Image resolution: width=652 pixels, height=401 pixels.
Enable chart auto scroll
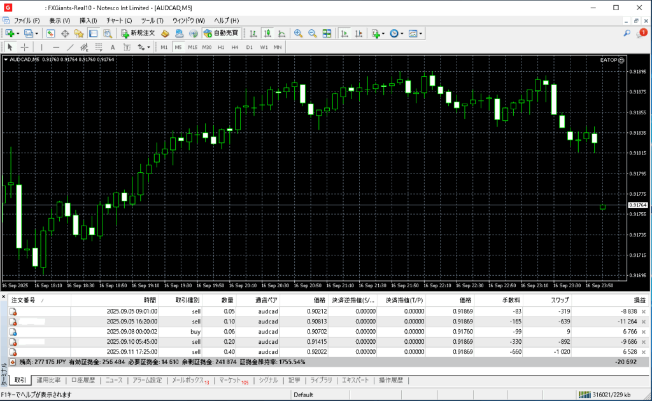pyautogui.click(x=344, y=33)
